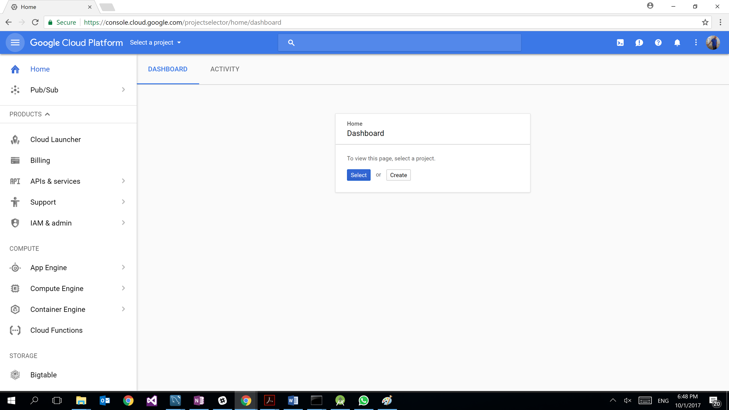Click the Create project button
Image resolution: width=729 pixels, height=410 pixels.
(398, 175)
